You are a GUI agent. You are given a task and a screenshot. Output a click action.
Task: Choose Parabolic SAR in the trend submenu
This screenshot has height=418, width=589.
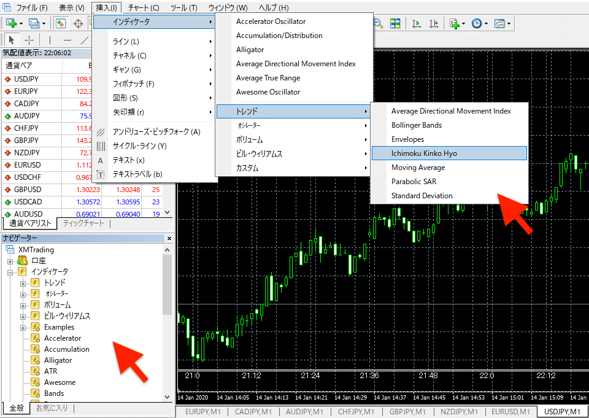[x=449, y=182]
